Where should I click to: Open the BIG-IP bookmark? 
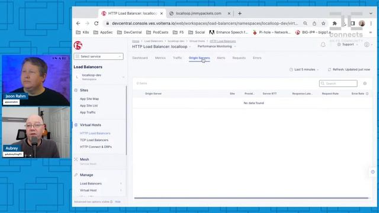tap(314, 32)
